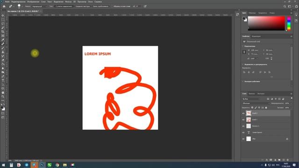Image resolution: width=299 pixels, height=168 pixels.
Task: Open the File menu
Action: [7, 1]
